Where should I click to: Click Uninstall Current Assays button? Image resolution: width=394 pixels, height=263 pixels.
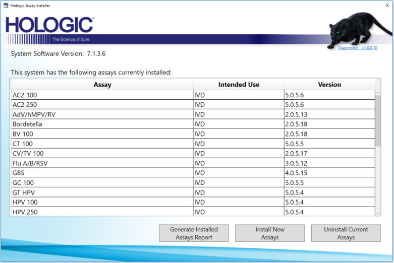tap(346, 233)
